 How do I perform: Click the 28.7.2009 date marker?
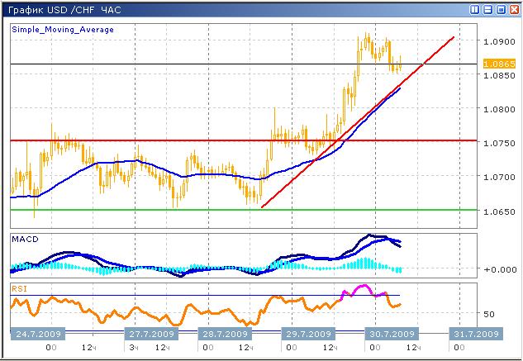tap(226, 335)
